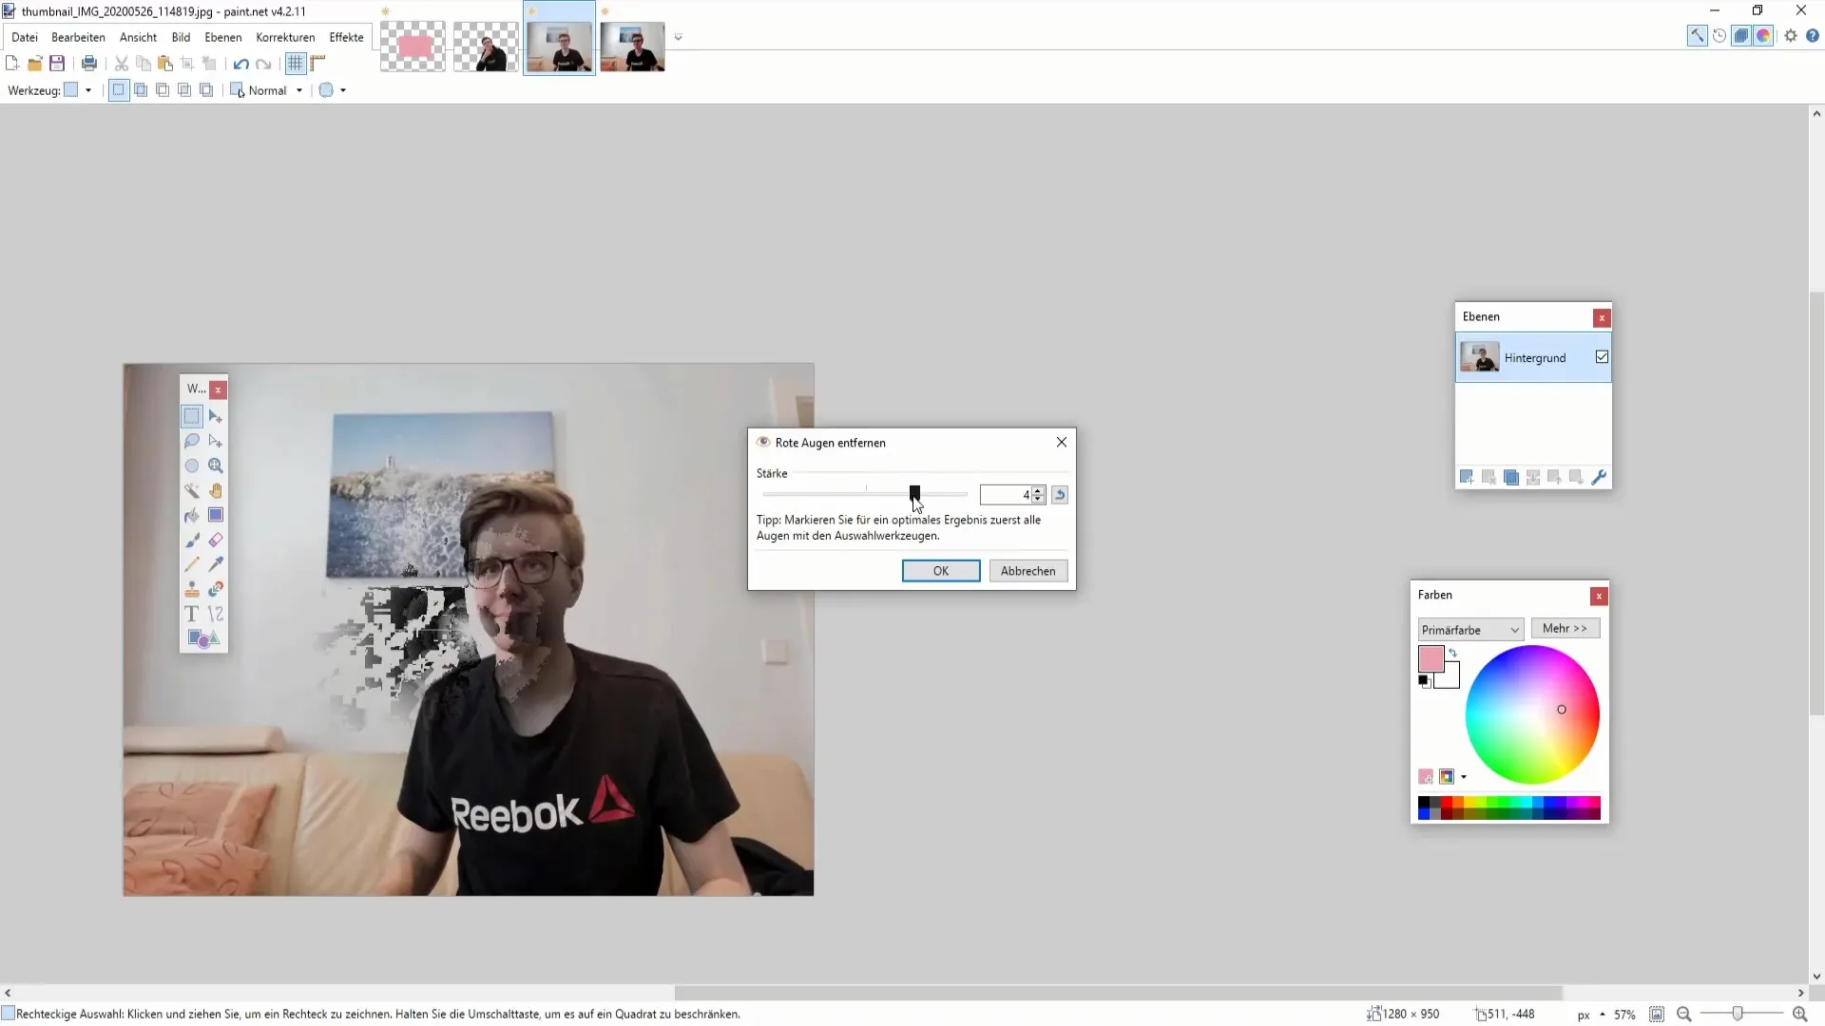Select the Color Picker tool
1825x1026 pixels.
216,562
